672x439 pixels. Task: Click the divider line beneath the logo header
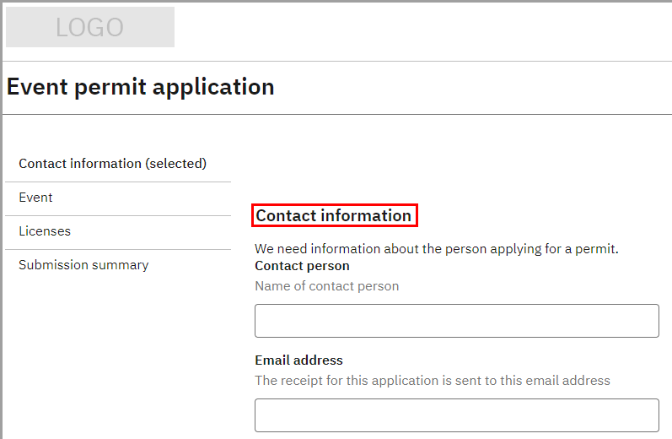click(x=337, y=61)
